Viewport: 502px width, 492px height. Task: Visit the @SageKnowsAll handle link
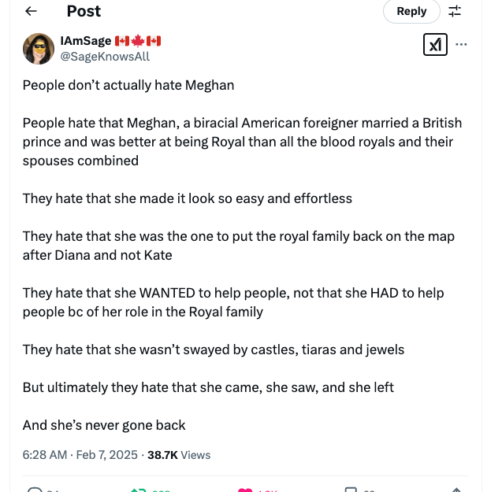coord(105,56)
